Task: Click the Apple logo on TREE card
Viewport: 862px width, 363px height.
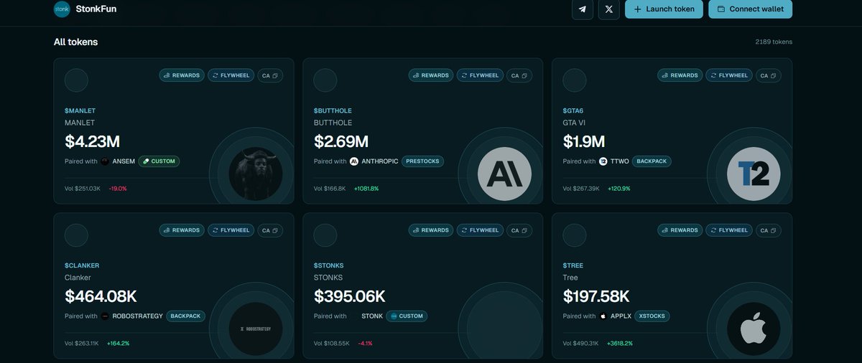Action: click(754, 329)
